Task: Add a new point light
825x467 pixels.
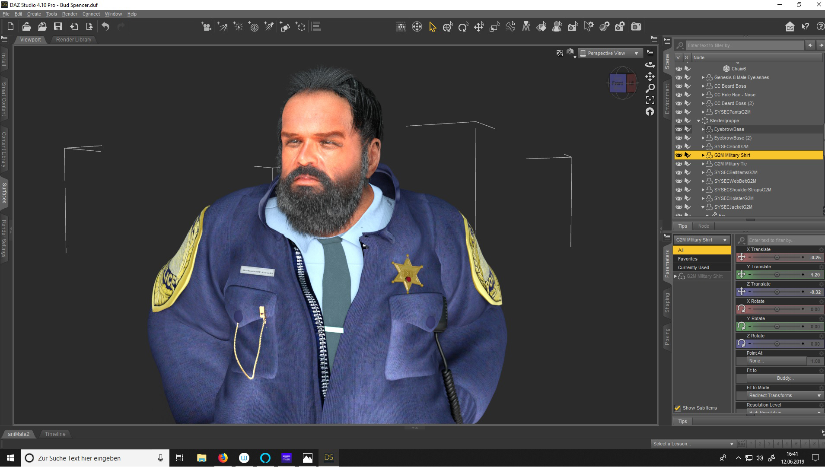Action: coord(238,27)
